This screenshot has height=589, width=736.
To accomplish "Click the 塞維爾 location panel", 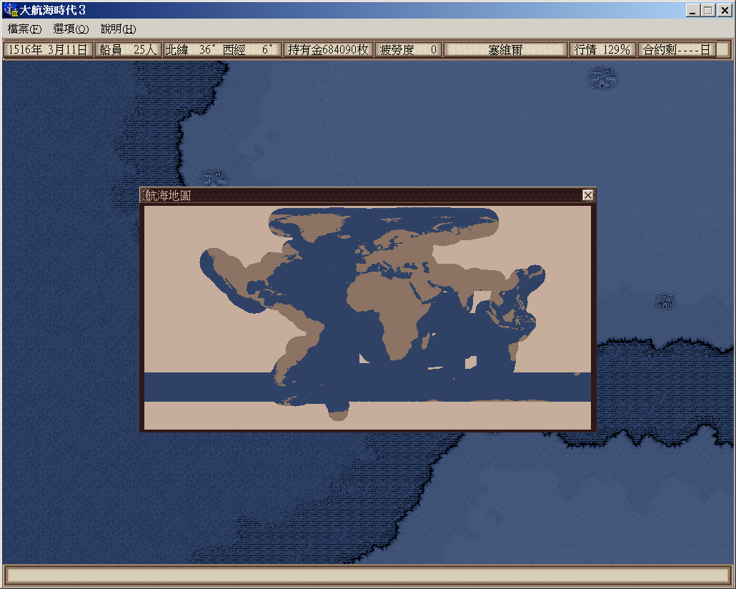I will coord(505,50).
